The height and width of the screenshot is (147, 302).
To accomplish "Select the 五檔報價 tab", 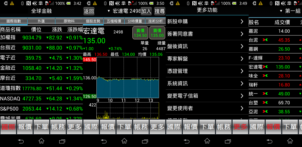I will (x=114, y=21).
